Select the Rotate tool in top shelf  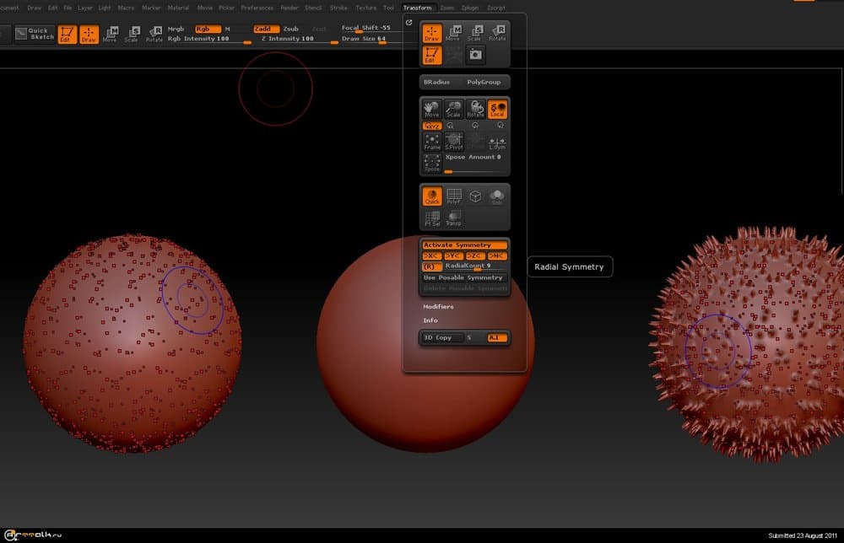[x=154, y=34]
